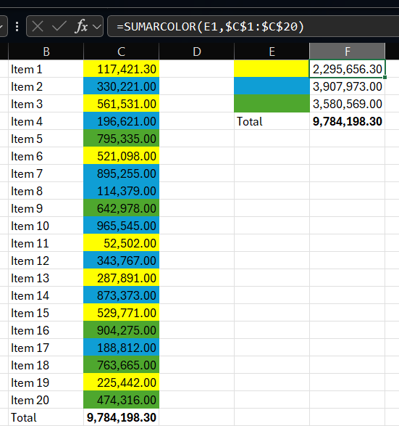399x426 pixels.
Task: Select column F header
Action: pos(348,52)
